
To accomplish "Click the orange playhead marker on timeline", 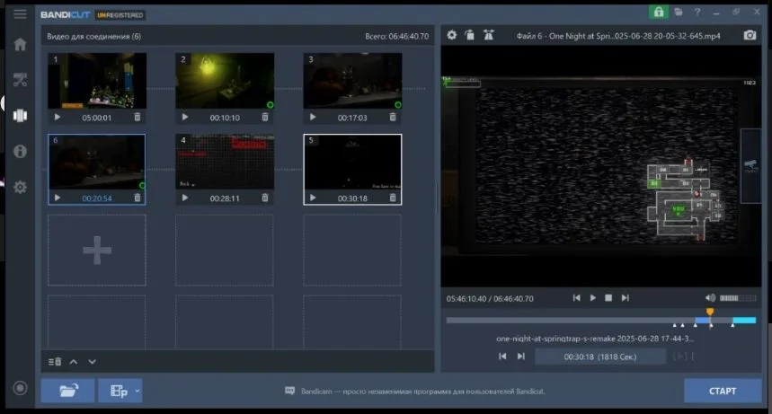I will [710, 312].
